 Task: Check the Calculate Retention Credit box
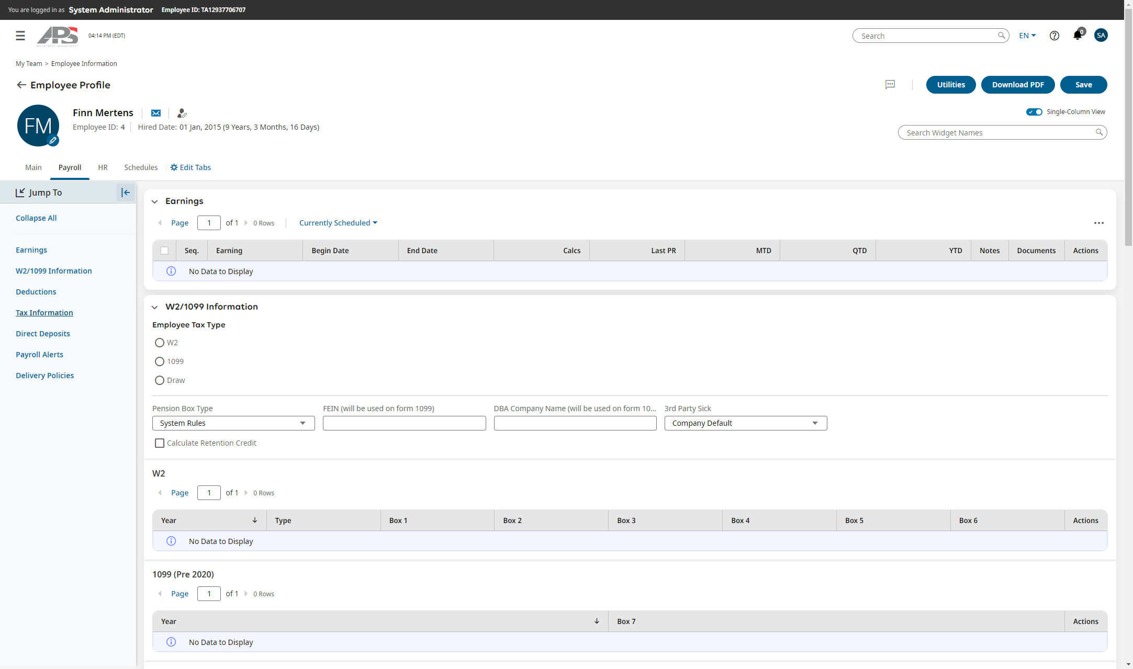[x=160, y=443]
